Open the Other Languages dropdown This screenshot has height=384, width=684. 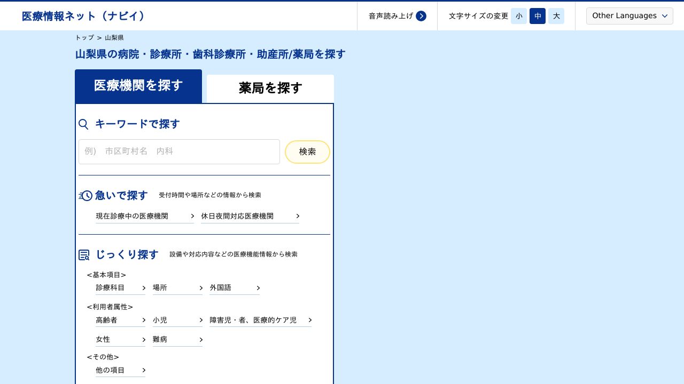click(x=629, y=16)
